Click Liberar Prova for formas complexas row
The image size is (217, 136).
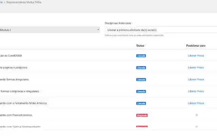(196, 91)
